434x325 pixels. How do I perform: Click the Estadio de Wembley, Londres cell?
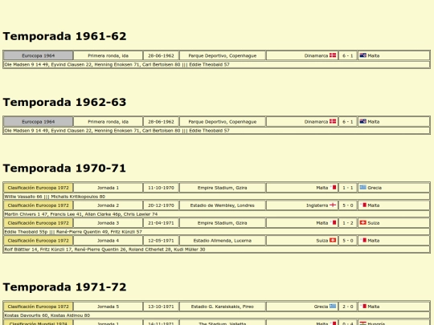pyautogui.click(x=223, y=205)
